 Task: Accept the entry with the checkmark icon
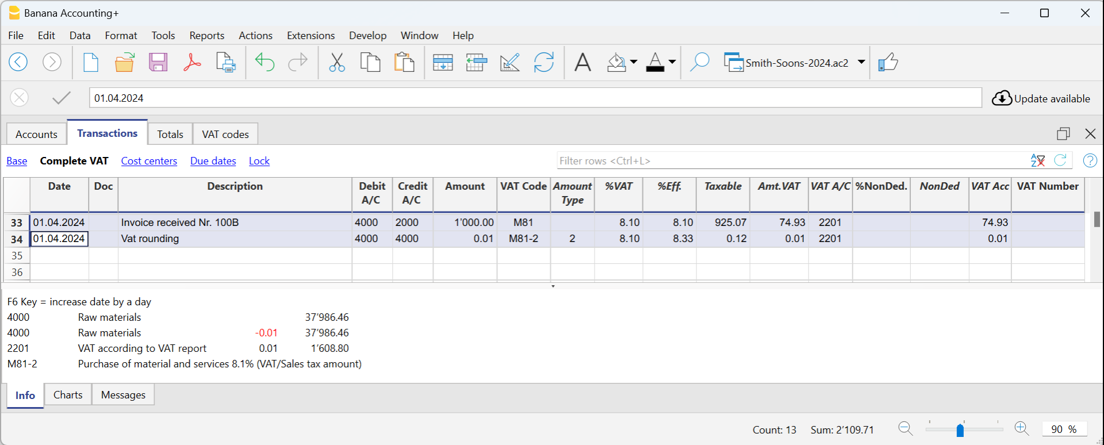click(61, 98)
